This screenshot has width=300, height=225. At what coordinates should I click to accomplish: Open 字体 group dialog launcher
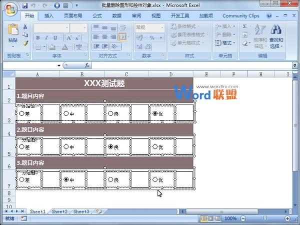pyautogui.click(x=85, y=55)
